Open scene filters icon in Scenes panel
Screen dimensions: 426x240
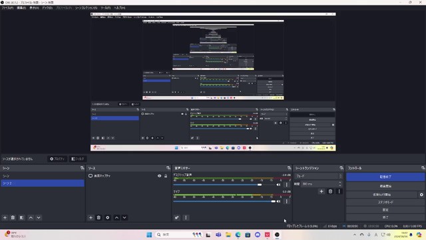tap(22, 218)
